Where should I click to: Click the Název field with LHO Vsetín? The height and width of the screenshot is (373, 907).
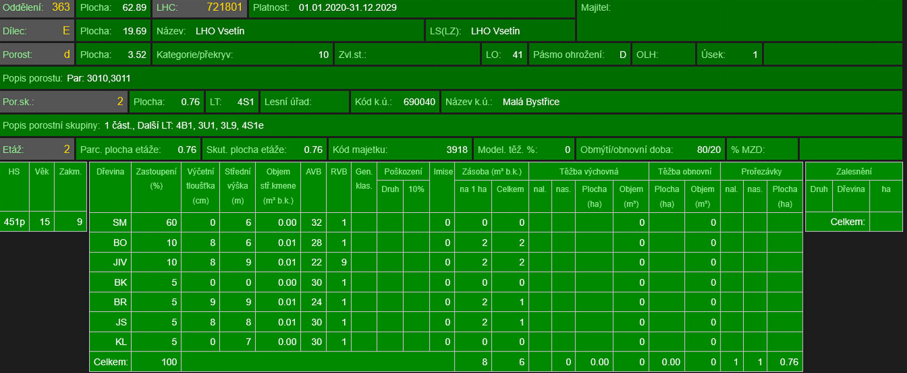(288, 31)
